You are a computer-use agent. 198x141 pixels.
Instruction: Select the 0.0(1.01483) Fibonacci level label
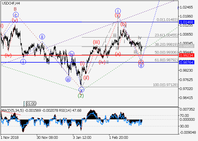pyautogui.click(x=167, y=20)
